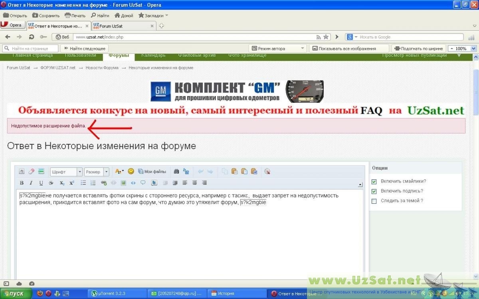
Task: Click the Google search input field
Action: click(411, 37)
